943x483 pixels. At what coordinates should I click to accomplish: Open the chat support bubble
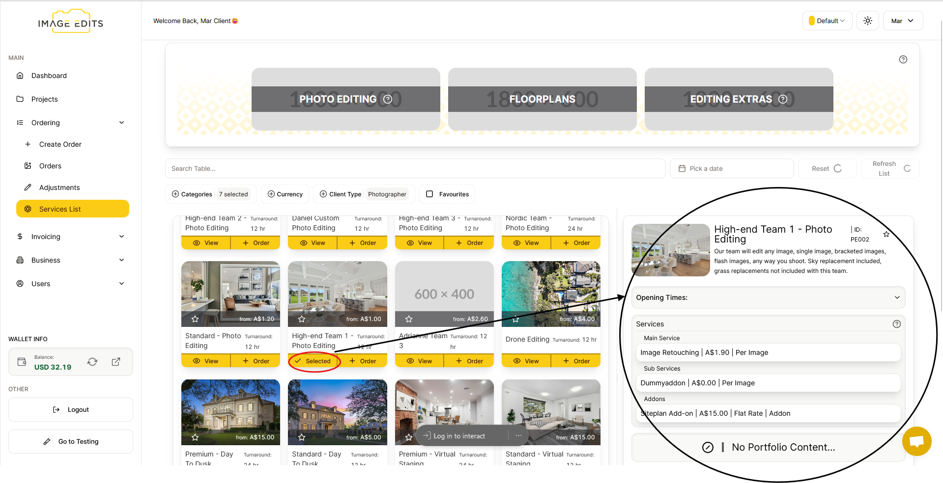click(916, 441)
